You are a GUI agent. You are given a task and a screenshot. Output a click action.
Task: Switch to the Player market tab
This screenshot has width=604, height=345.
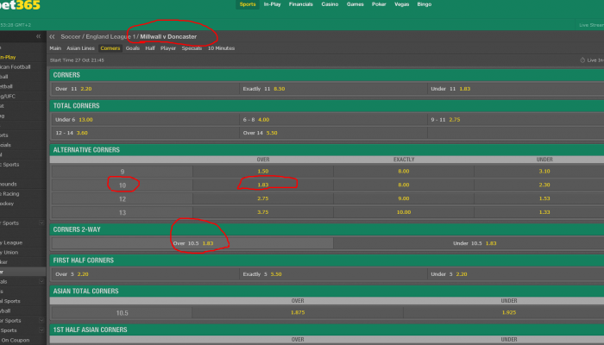(x=168, y=48)
